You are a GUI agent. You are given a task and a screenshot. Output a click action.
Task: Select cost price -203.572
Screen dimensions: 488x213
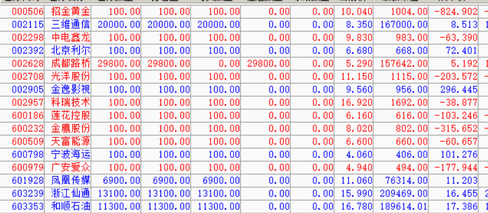tap(455, 77)
